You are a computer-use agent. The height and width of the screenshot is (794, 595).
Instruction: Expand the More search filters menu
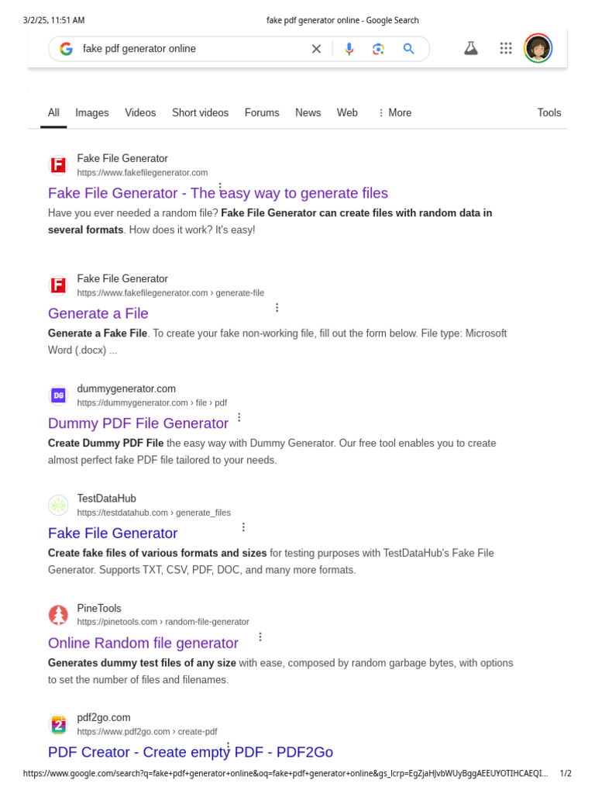394,113
